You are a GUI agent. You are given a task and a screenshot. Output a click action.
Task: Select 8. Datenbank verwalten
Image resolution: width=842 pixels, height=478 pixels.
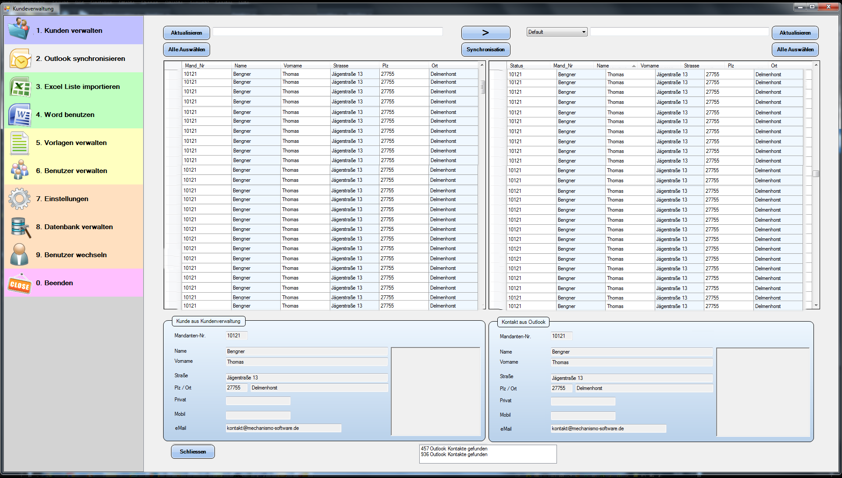click(x=74, y=227)
